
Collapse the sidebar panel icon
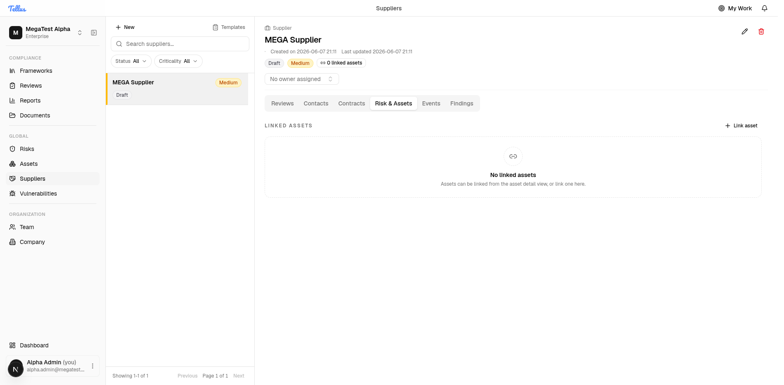[x=94, y=33]
